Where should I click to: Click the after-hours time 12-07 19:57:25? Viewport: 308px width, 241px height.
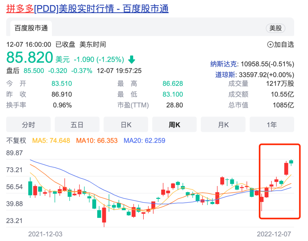click(119, 71)
